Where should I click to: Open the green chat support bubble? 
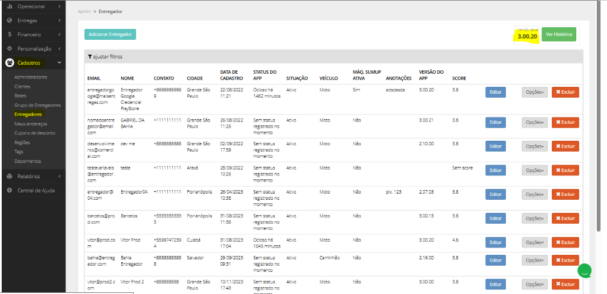585,270
